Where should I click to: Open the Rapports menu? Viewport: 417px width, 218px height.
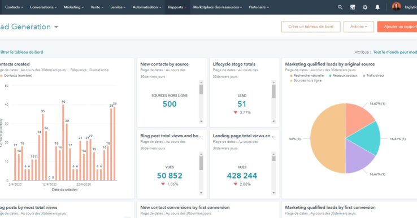point(177,7)
